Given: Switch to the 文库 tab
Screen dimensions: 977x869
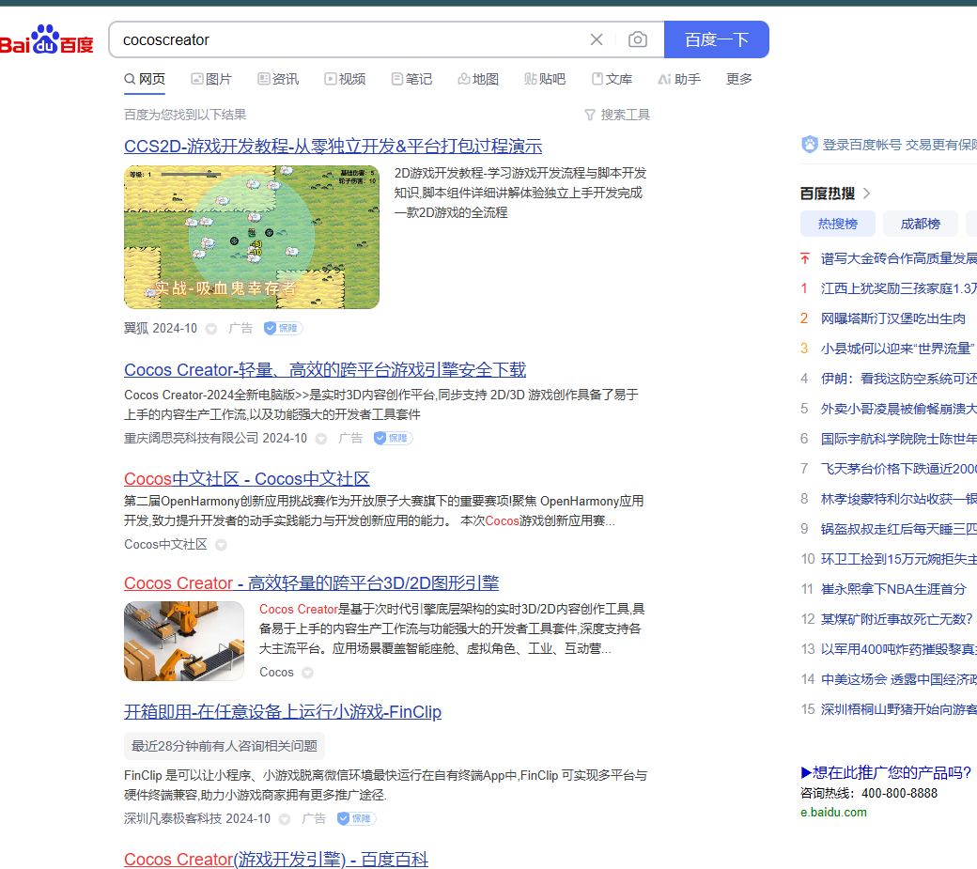Looking at the screenshot, I should (x=612, y=79).
